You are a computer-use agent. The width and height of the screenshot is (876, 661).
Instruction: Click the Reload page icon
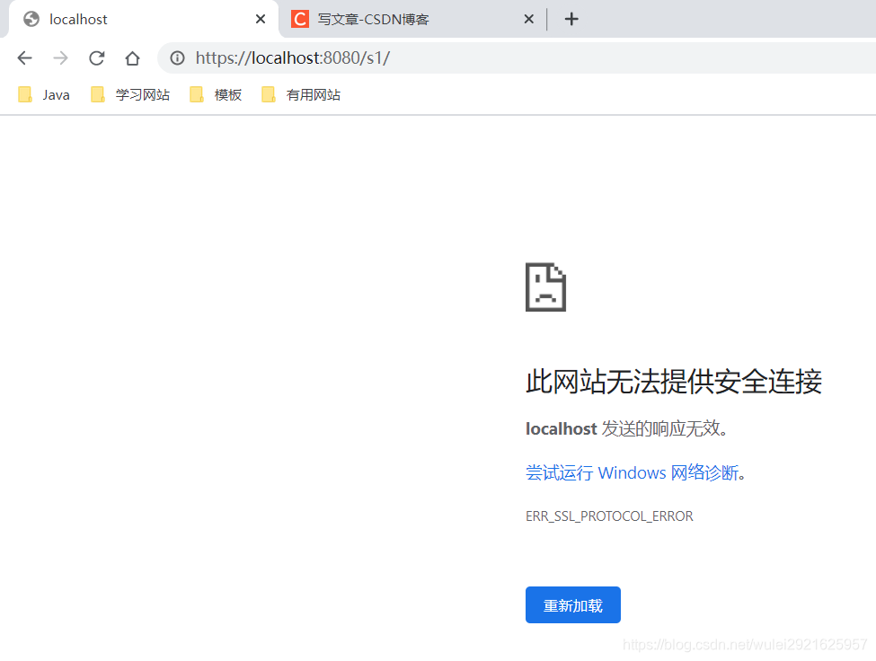96,57
